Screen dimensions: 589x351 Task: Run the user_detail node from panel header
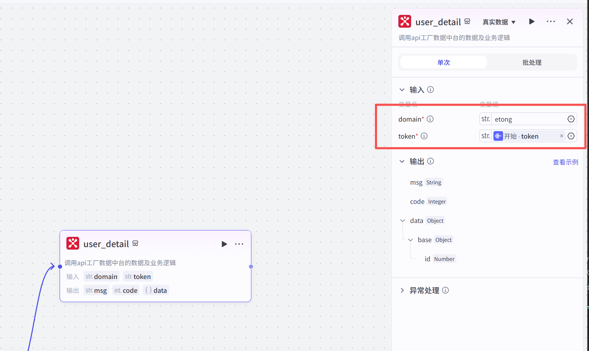(x=531, y=22)
